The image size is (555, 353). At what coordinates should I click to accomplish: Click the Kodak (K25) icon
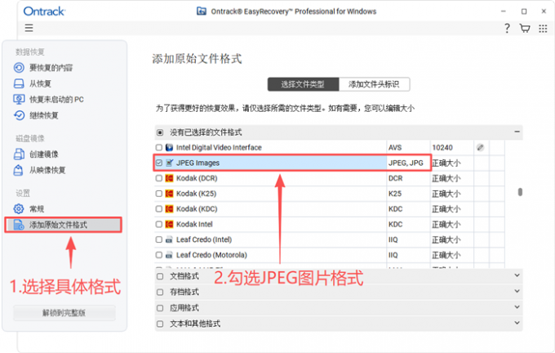[170, 194]
